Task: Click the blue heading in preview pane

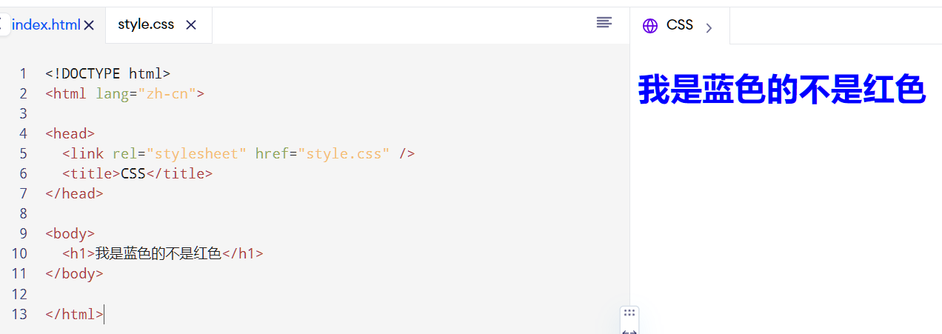Action: [782, 90]
